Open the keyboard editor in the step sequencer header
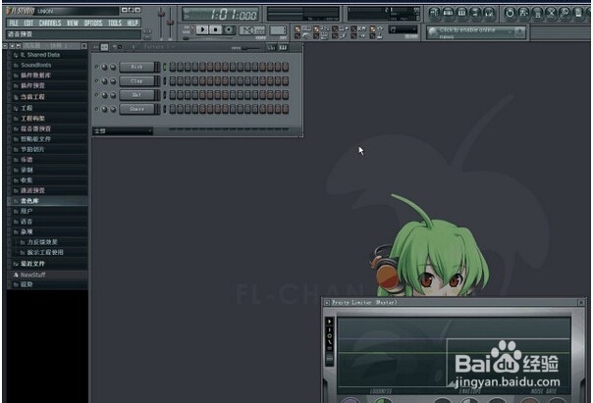 283,47
